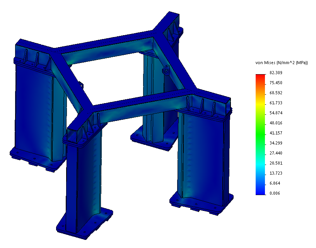Pick the 54.874 legend value
Viewport: 316px width, 248px height.
[x=276, y=113]
